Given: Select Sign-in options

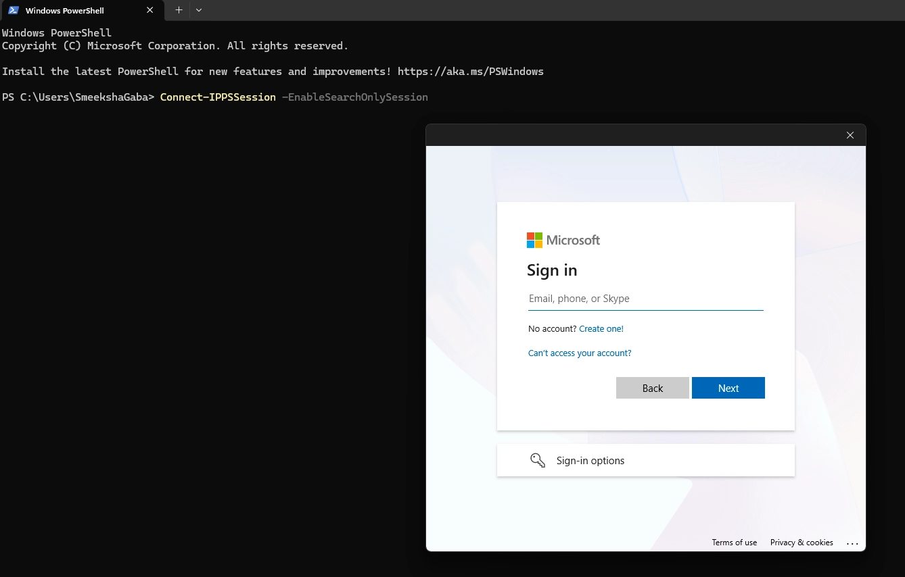Looking at the screenshot, I should coord(590,460).
